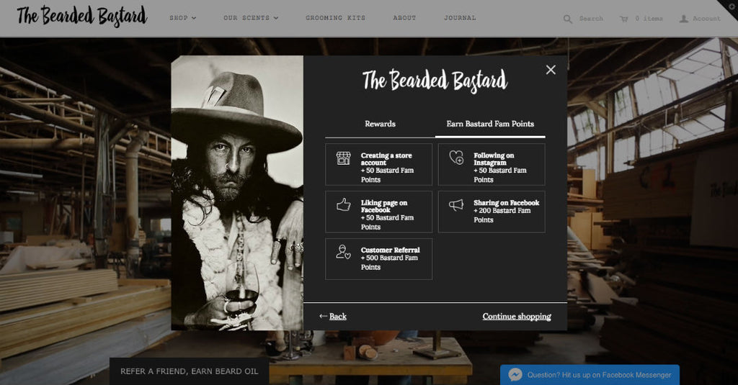
Task: Click the Customer Referral person icon
Action: [343, 253]
